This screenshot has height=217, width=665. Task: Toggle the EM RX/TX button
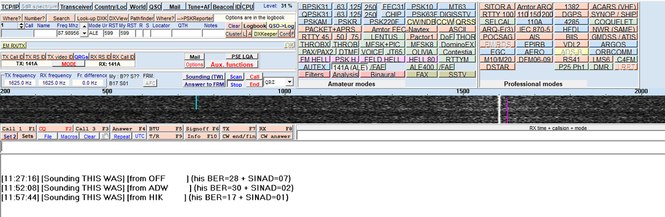coord(13,45)
